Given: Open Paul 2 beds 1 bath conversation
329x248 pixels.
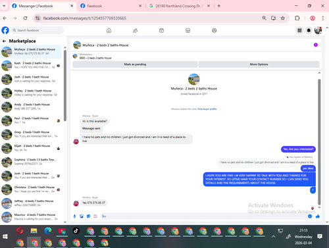Looking at the screenshot, I should (31, 120).
